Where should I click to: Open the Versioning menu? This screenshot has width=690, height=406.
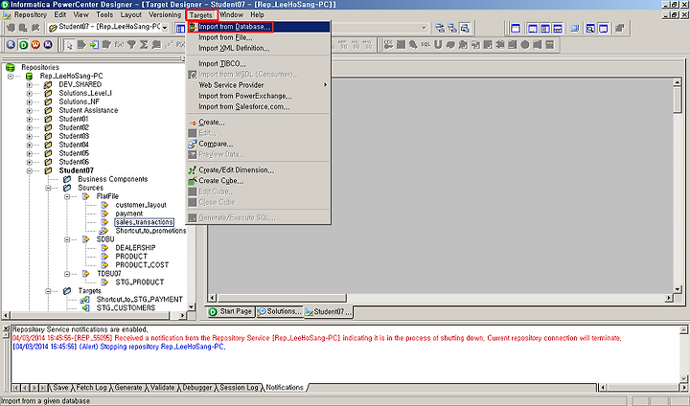(x=165, y=14)
